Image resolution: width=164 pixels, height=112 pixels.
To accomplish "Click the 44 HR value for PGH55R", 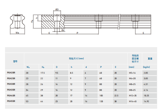I will [x=42, y=101].
